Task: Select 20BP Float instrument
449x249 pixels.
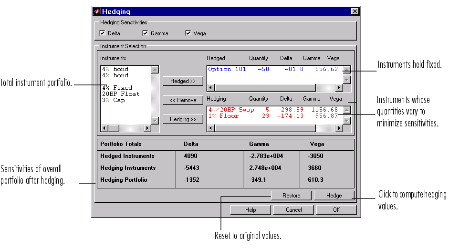Action: click(x=120, y=94)
